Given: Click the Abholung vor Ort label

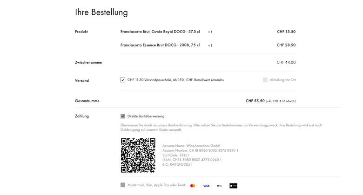Looking at the screenshot, I should pyautogui.click(x=282, y=80).
